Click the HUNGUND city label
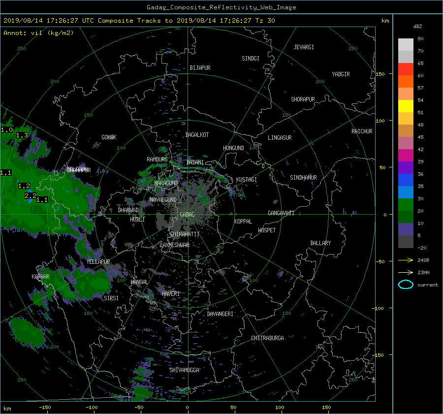443x414 pixels. tap(233, 148)
